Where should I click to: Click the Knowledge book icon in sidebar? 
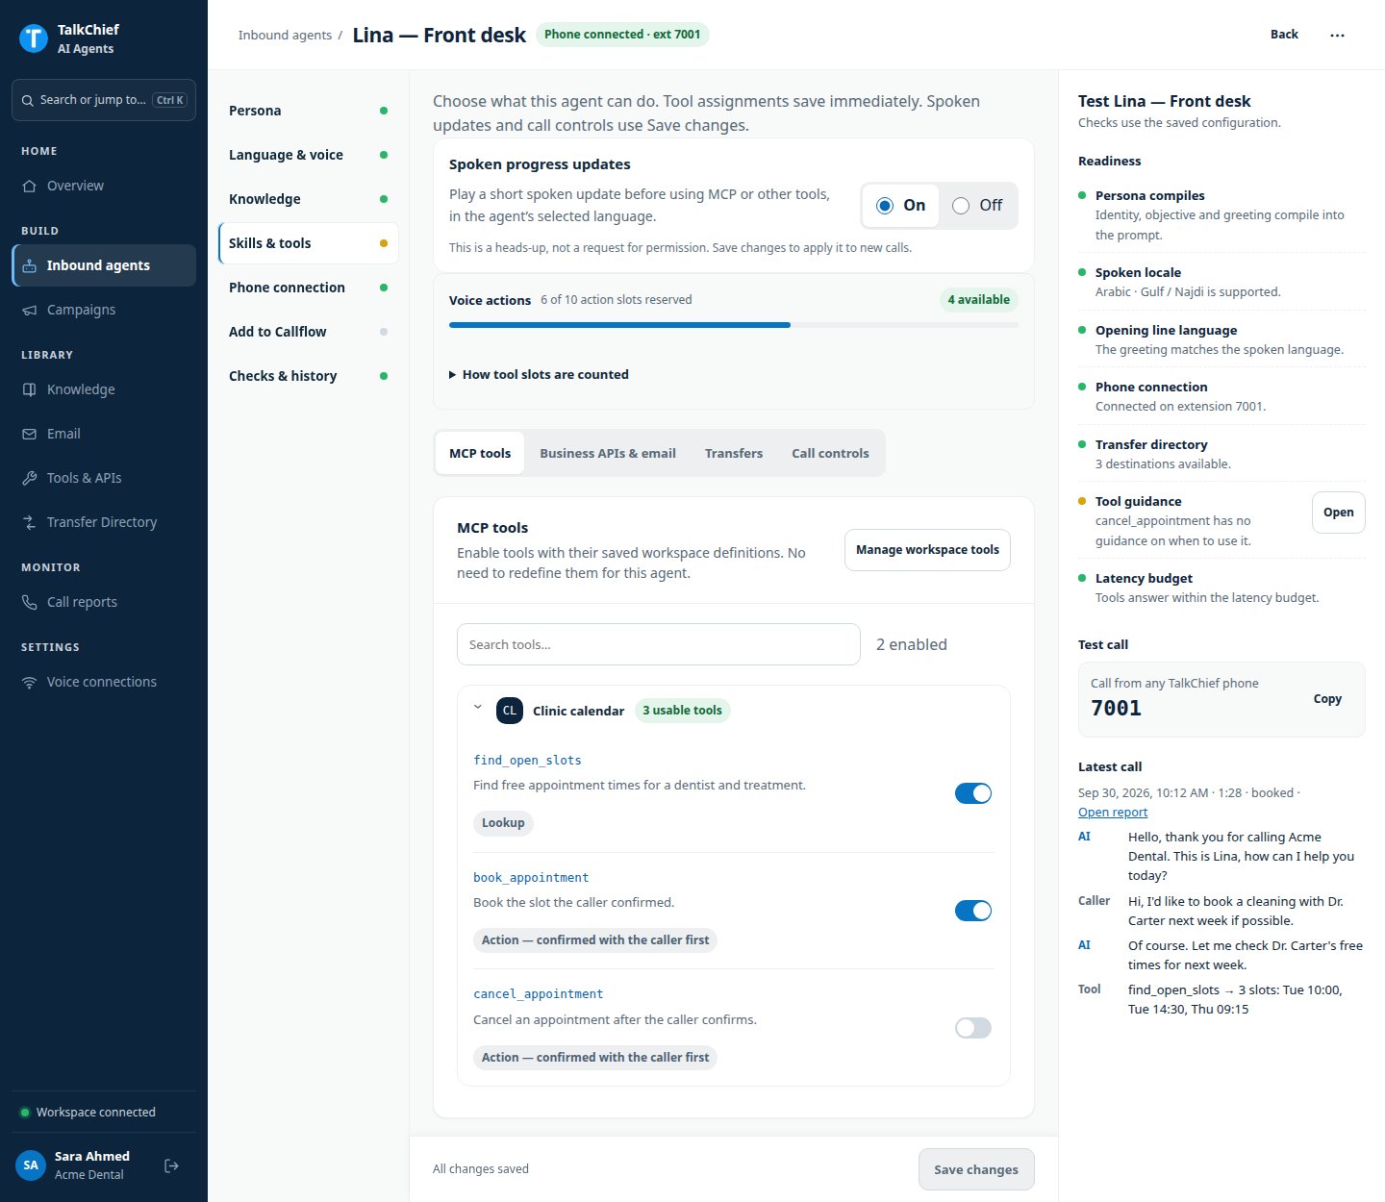(30, 389)
